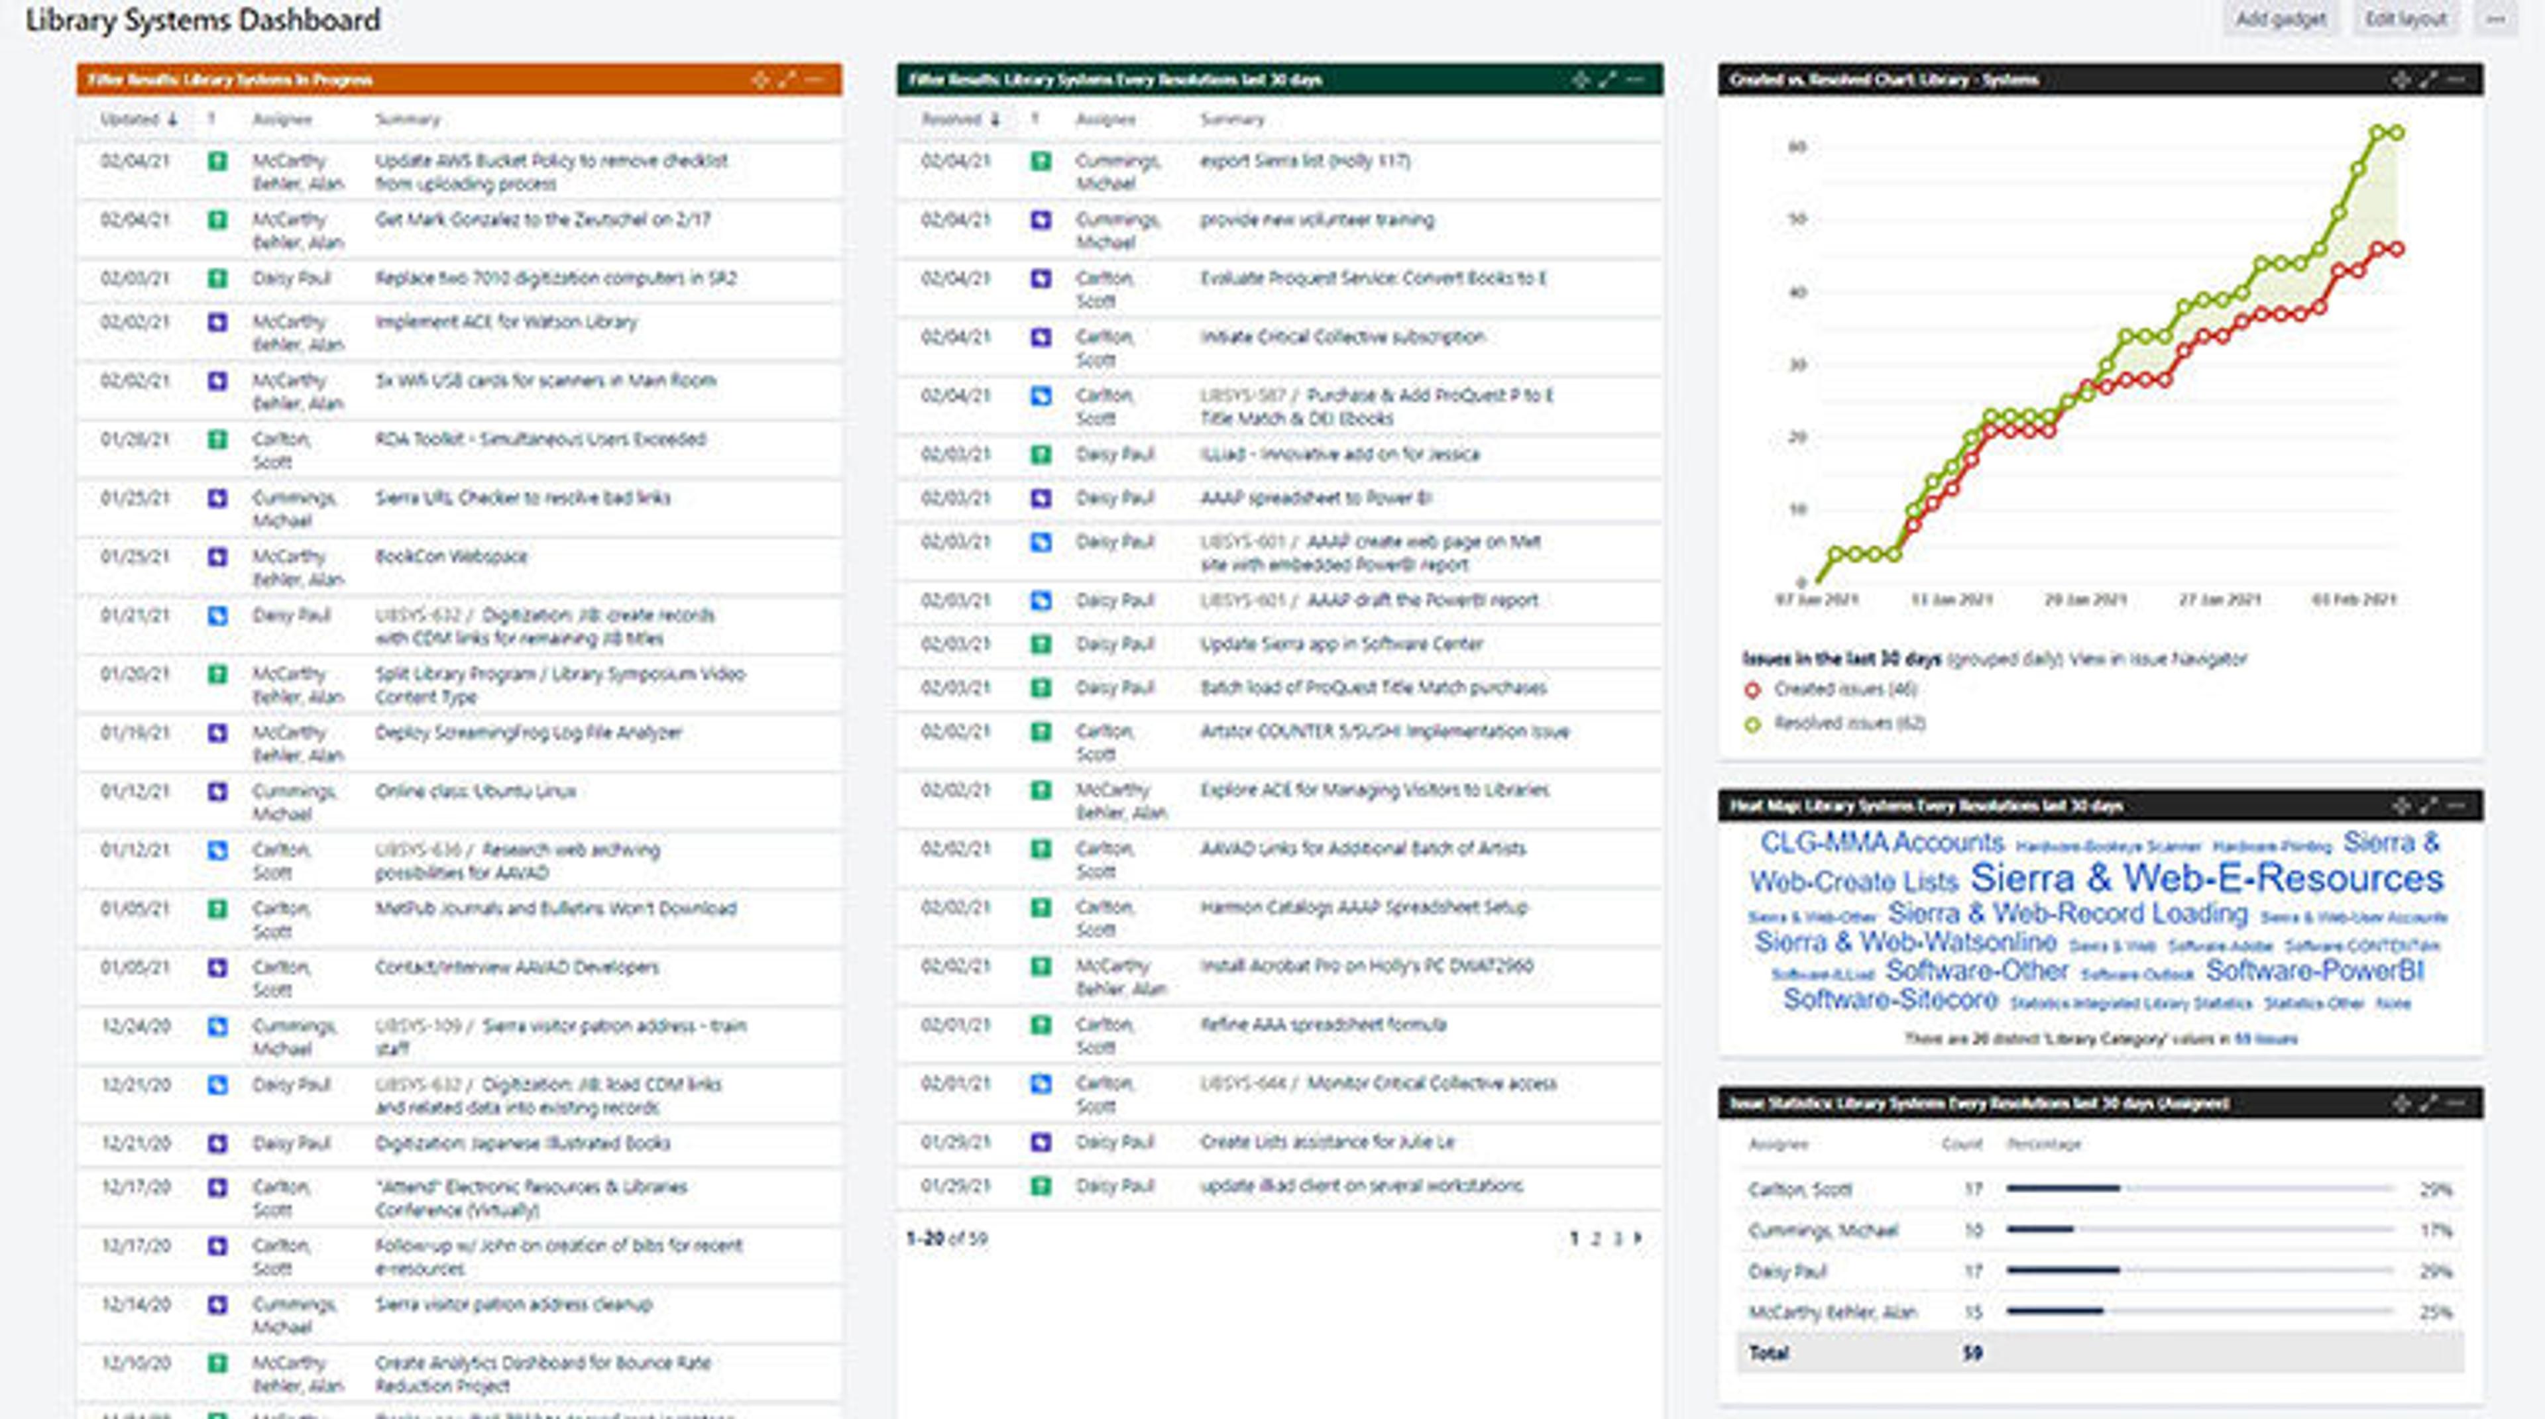Maximize the In Progress filter results gadget
2545x1419 pixels.
coord(787,80)
